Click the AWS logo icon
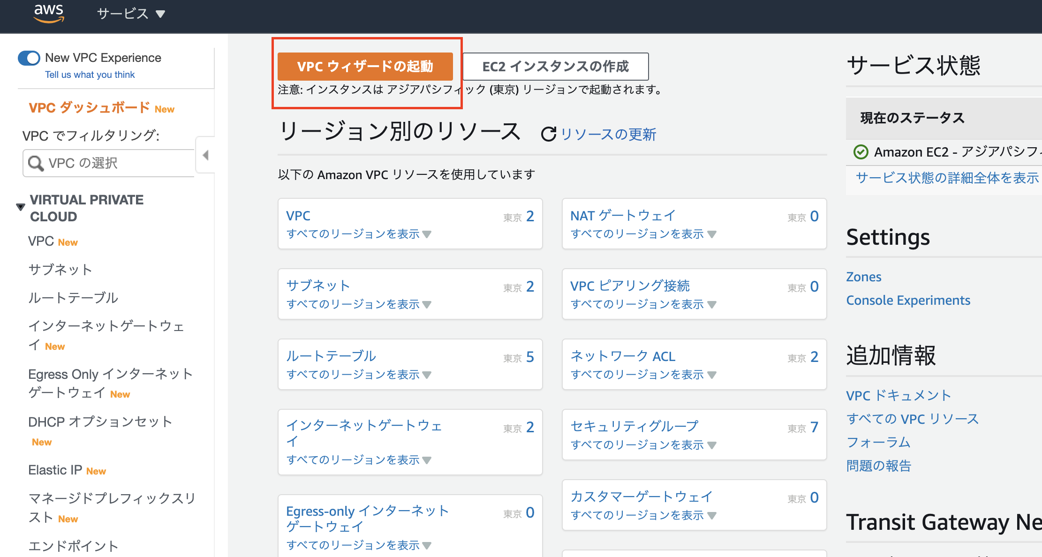The image size is (1042, 557). pyautogui.click(x=49, y=13)
